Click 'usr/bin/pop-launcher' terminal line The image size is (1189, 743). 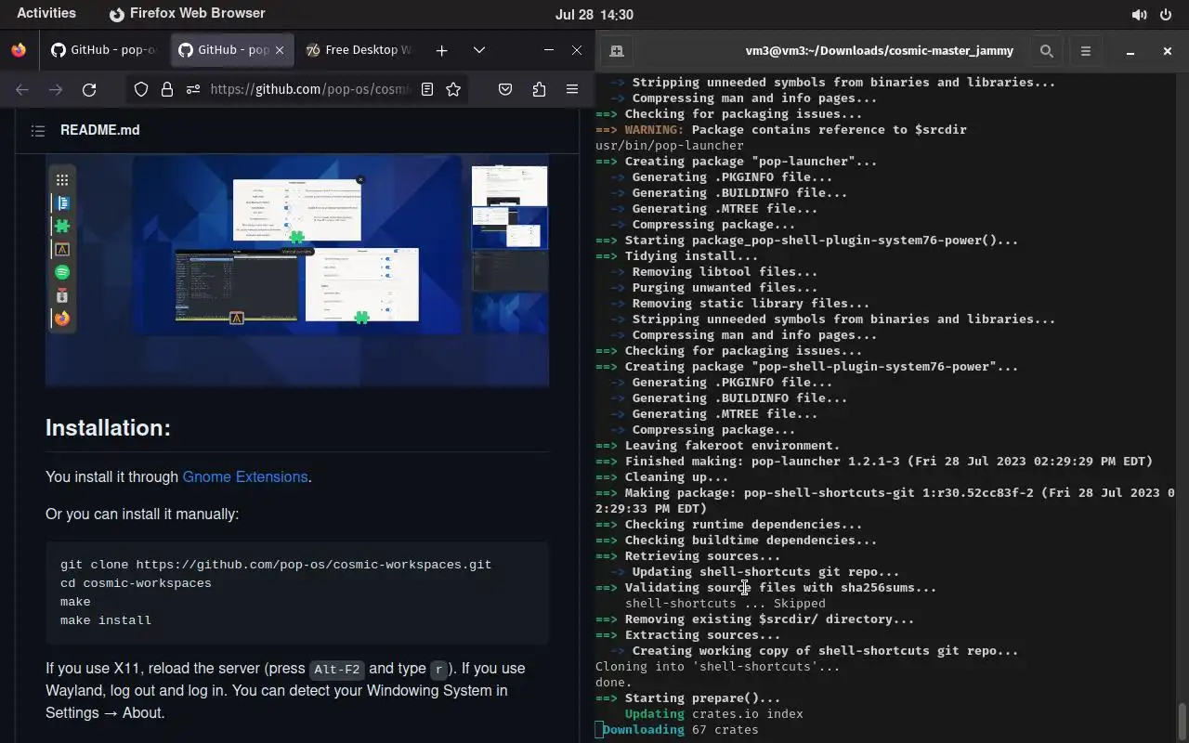pos(670,145)
